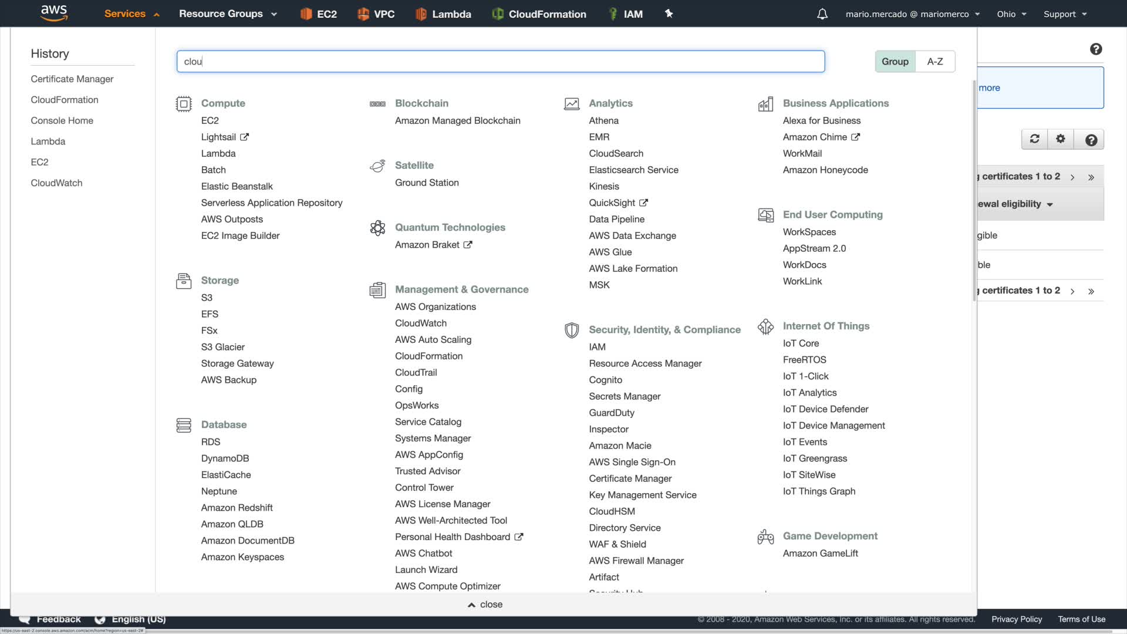Open the Ohio region dropdown
The width and height of the screenshot is (1127, 634).
pos(1011,14)
